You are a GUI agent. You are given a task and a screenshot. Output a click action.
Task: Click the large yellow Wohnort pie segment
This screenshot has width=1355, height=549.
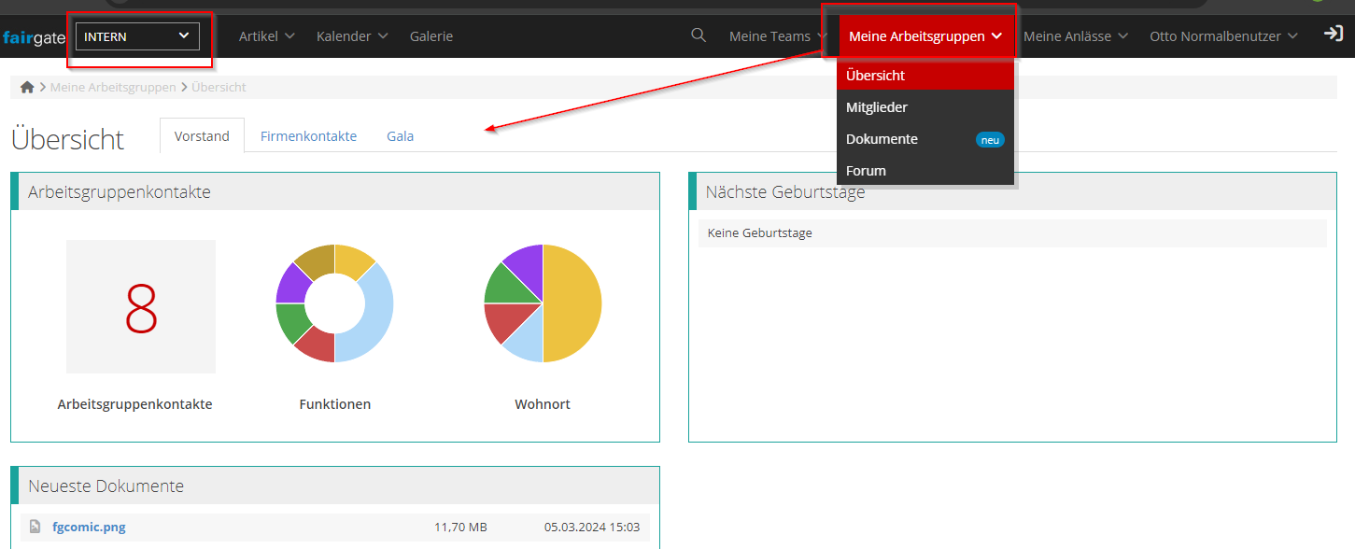tap(572, 303)
